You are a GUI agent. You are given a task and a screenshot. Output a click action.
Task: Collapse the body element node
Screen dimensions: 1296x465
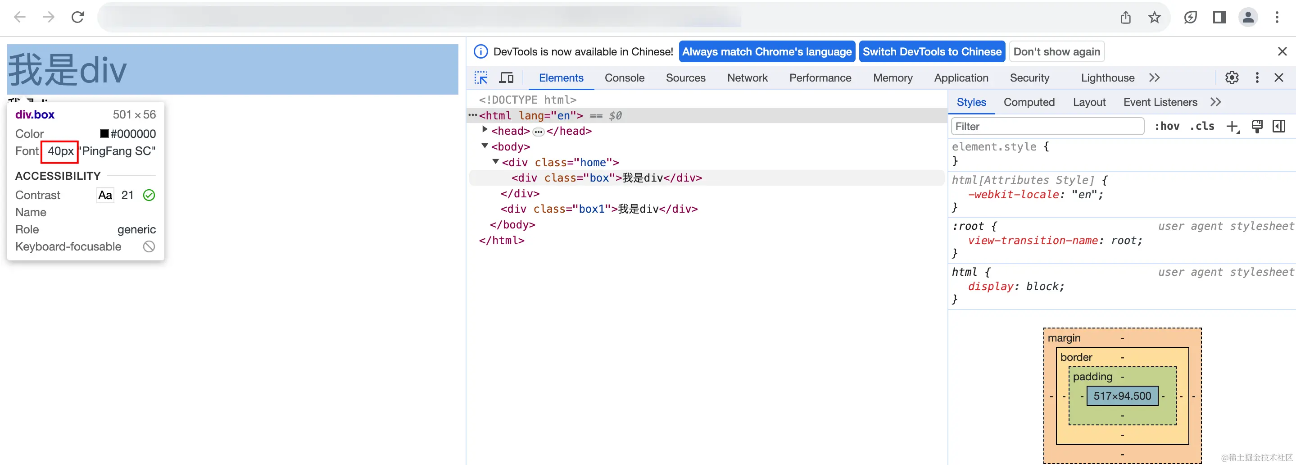point(485,146)
